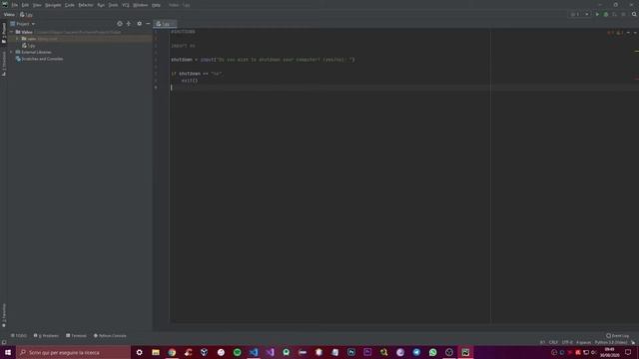Open Chrome from the taskbar
The image size is (639, 359).
172,352
